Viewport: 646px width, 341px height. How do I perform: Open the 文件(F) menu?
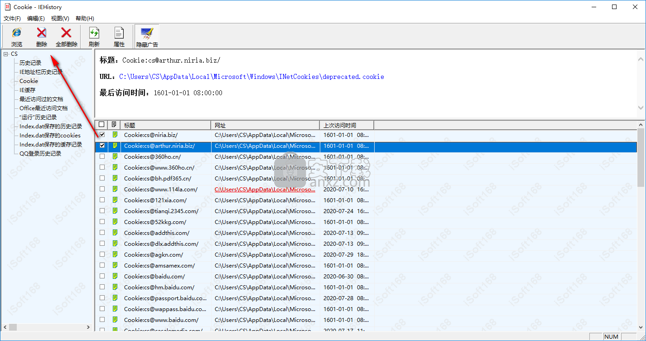point(12,19)
